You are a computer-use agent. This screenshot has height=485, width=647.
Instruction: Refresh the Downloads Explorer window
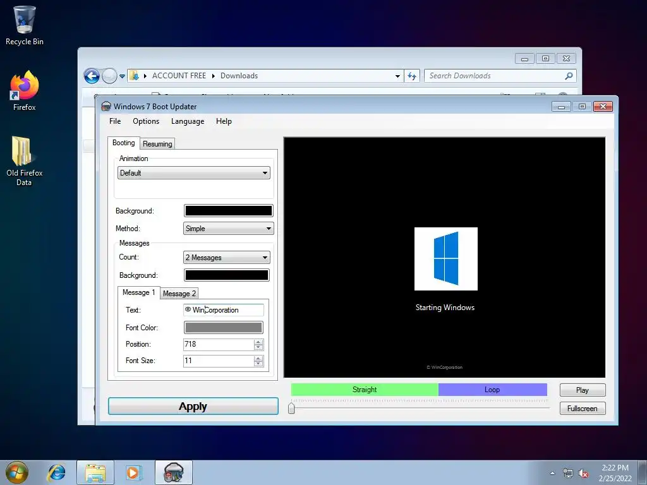(412, 76)
